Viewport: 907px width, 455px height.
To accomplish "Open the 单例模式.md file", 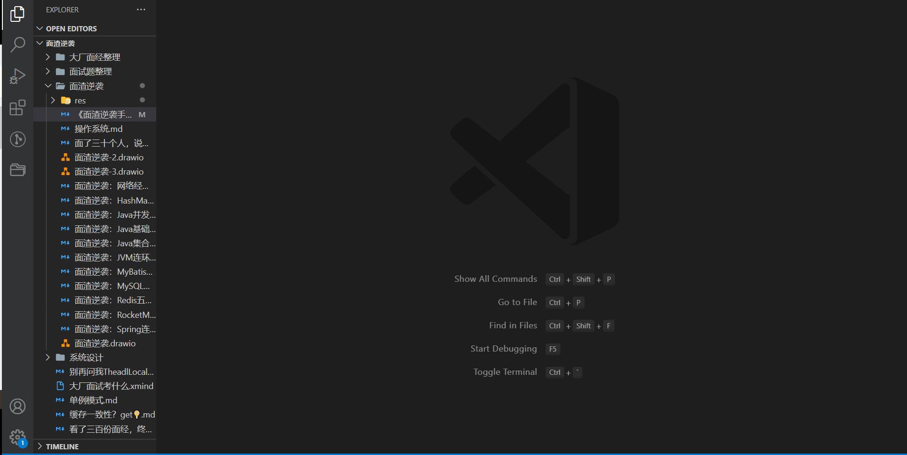I will (93, 400).
